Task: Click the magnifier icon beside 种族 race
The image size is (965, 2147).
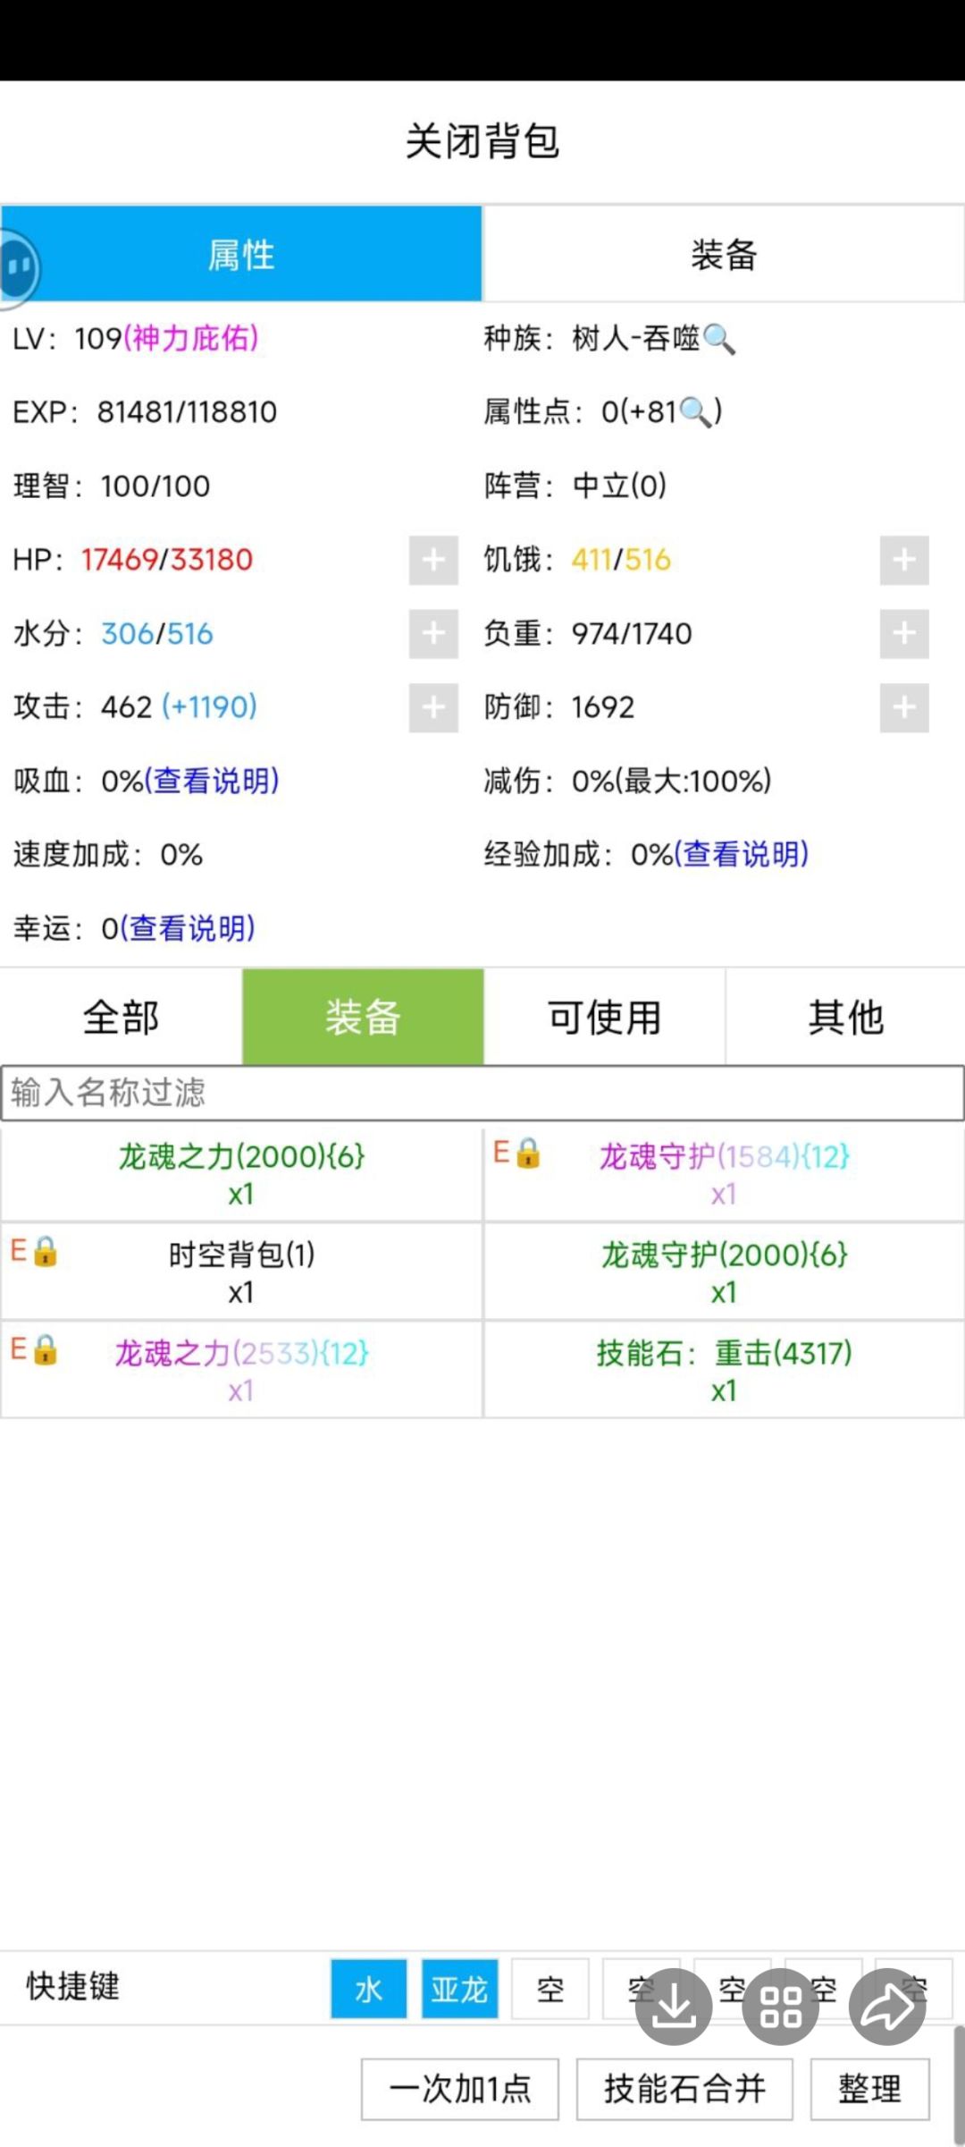Action: [x=719, y=340]
